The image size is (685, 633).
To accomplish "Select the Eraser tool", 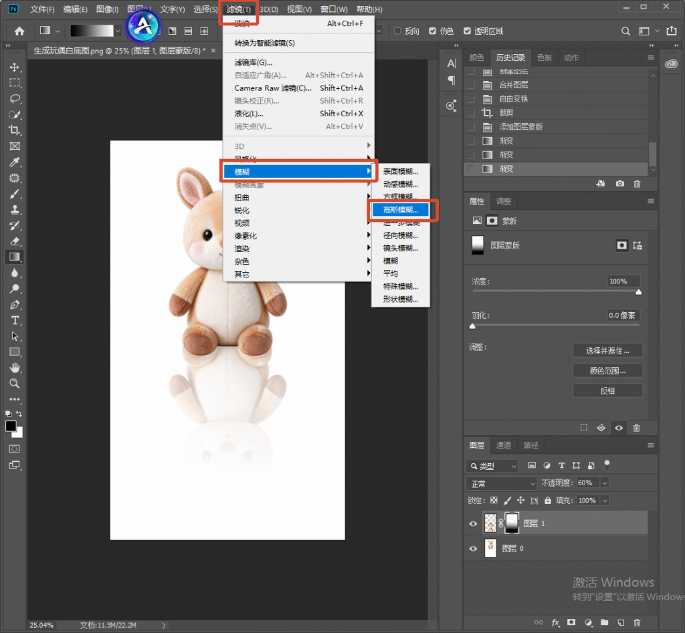I will pos(15,241).
